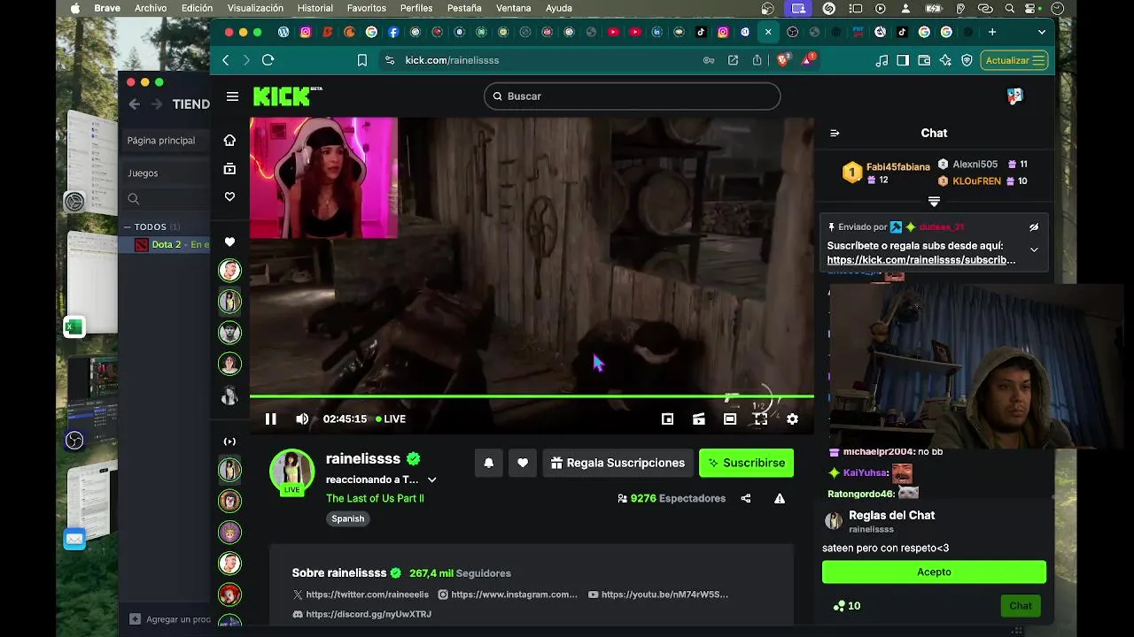Click the green Chat send button

(1021, 606)
